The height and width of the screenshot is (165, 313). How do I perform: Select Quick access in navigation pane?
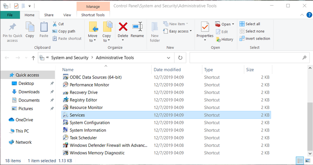tap(28, 75)
